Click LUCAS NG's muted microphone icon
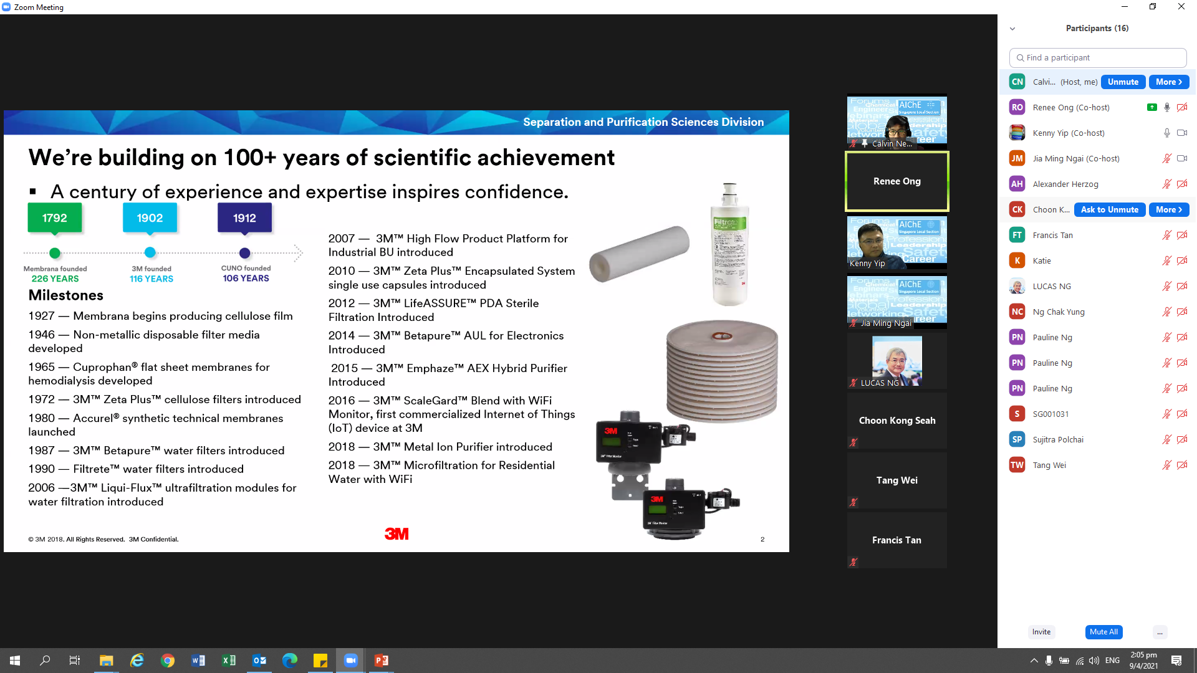This screenshot has height=673, width=1197. [x=1166, y=286]
